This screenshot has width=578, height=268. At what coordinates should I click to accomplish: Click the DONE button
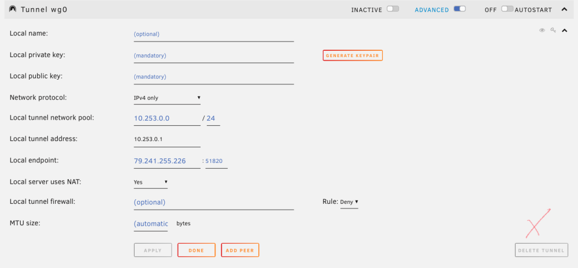196,250
